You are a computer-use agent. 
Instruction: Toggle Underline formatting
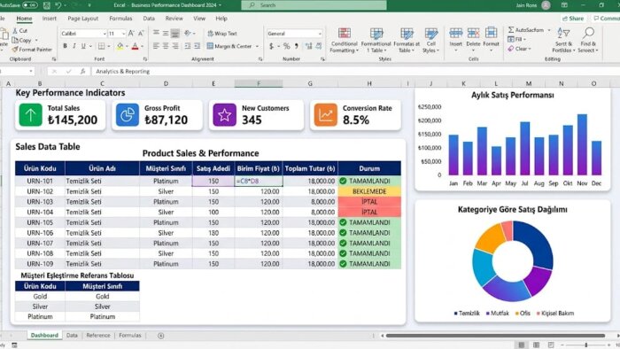pos(83,46)
